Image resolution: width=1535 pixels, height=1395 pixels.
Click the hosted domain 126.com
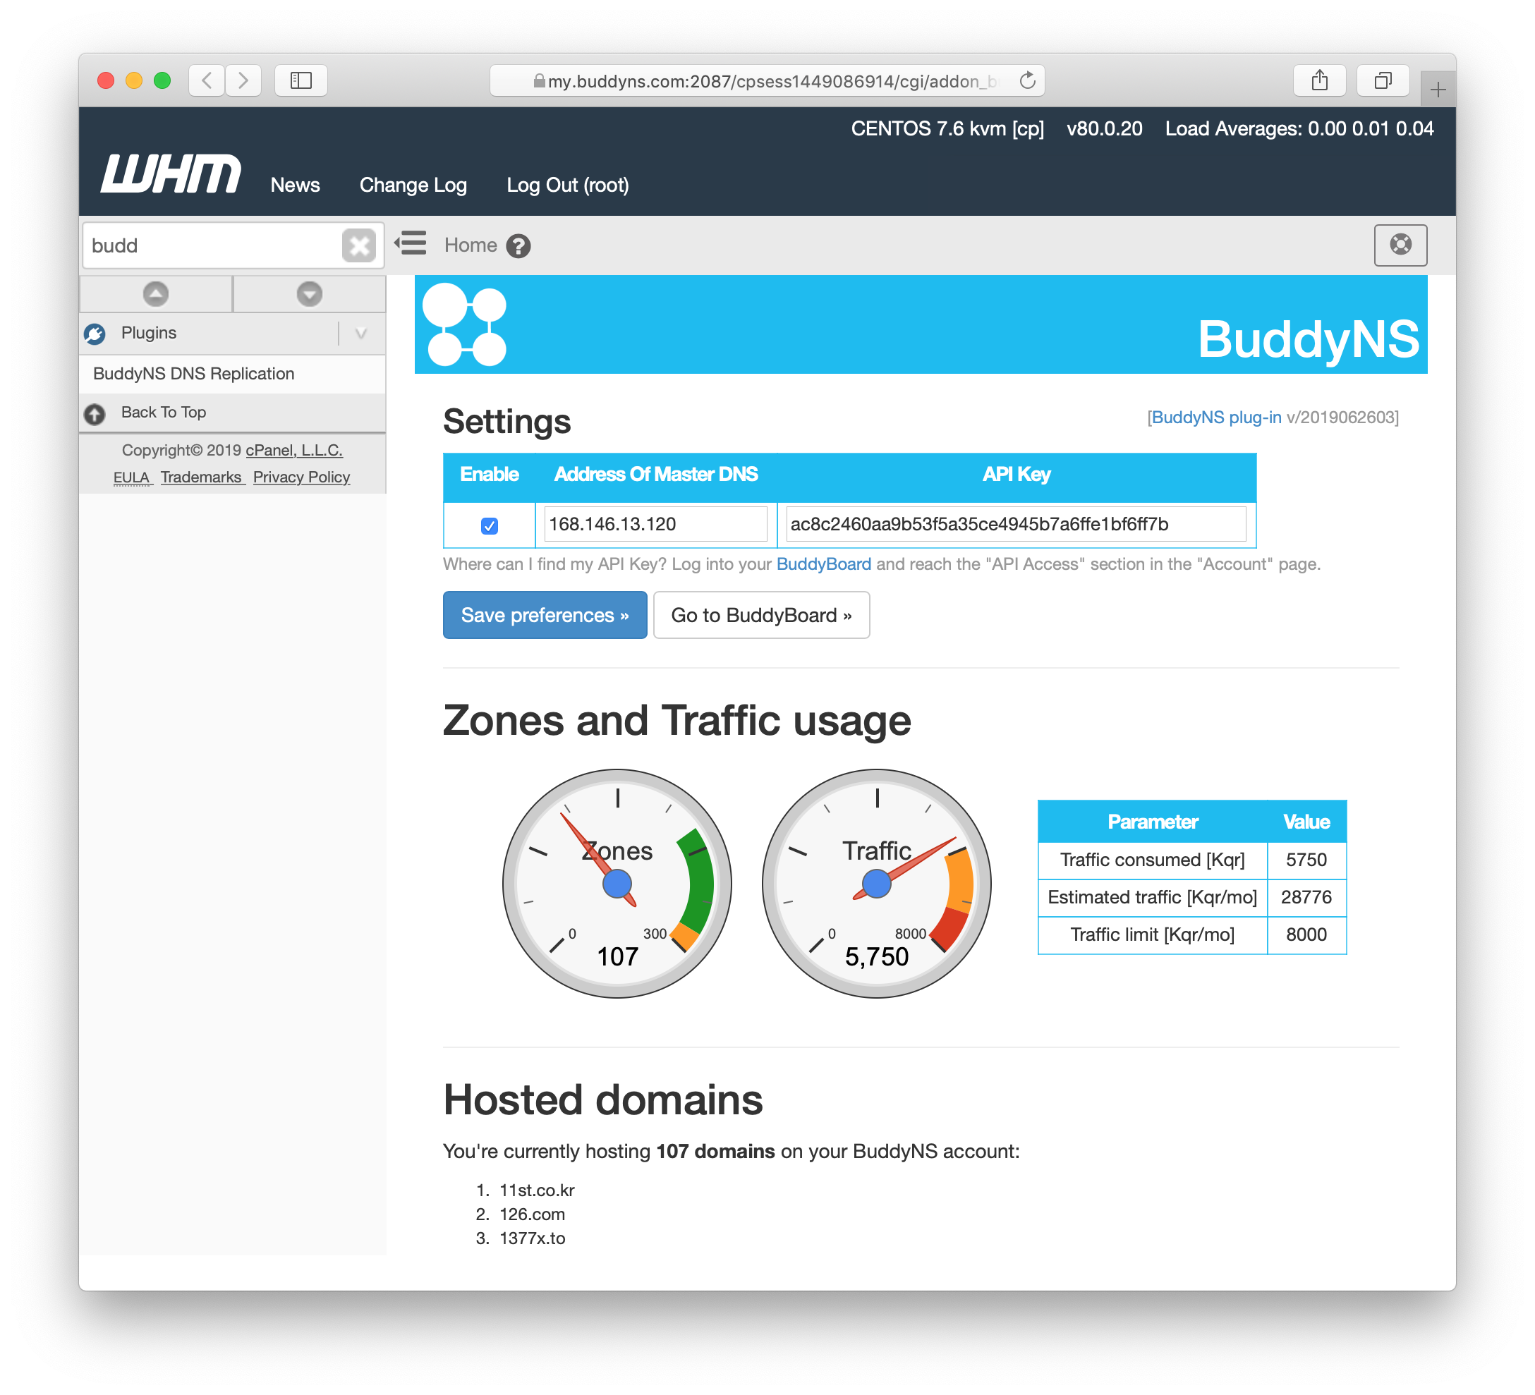click(532, 1214)
